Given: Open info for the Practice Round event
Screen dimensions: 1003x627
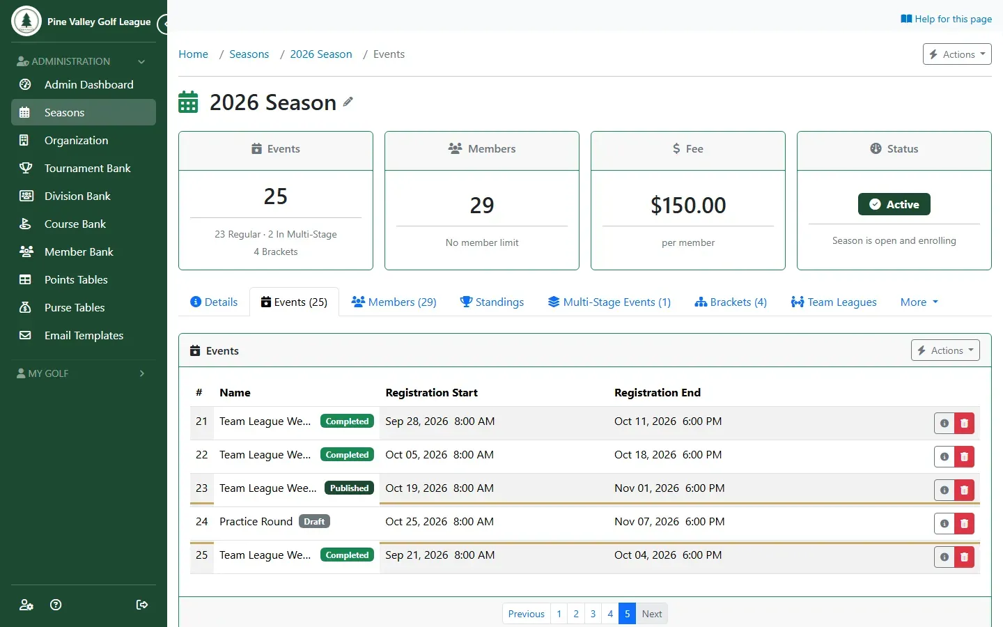Looking at the screenshot, I should [944, 523].
